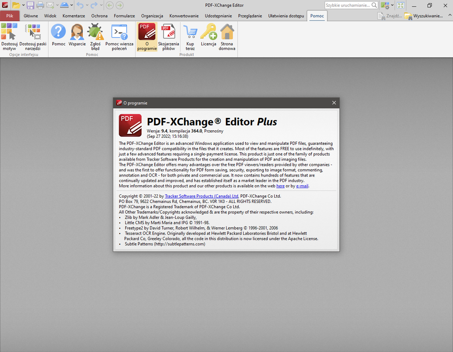Close the O programie dialog
Screen dimensions: 453x352
(x=334, y=103)
